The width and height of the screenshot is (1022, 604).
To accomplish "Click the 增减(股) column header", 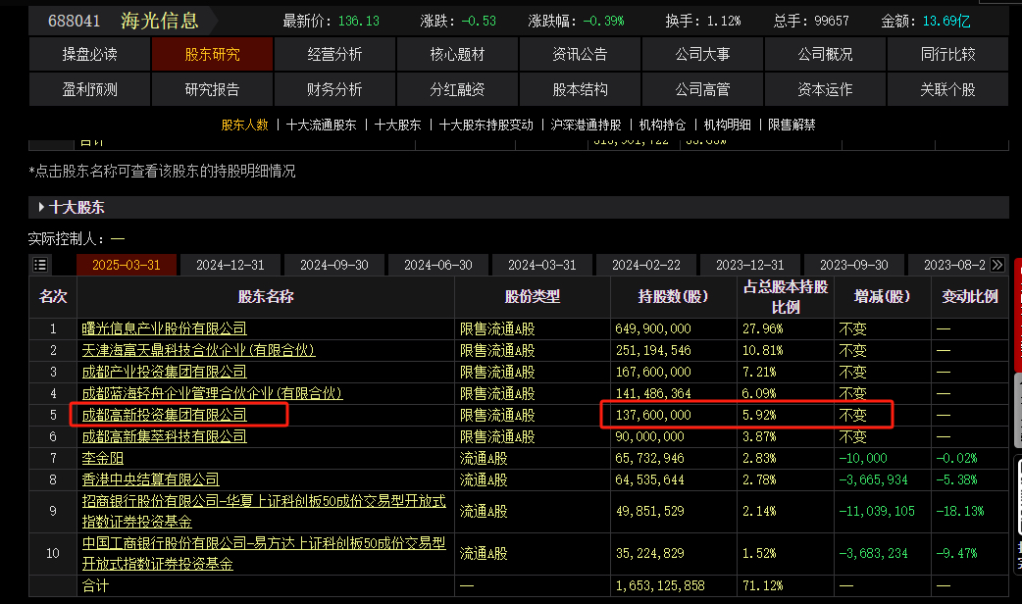I will 883,296.
